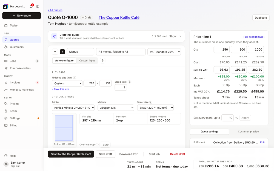Click the sheet layout preview thumbnail
The height and width of the screenshot is (171, 274).
coord(64,130)
